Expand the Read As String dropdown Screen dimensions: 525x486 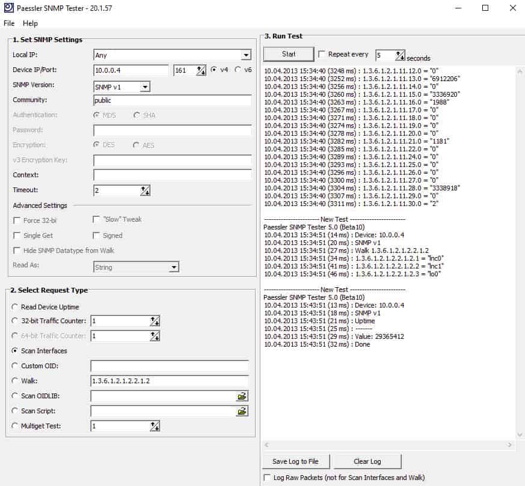[173, 267]
